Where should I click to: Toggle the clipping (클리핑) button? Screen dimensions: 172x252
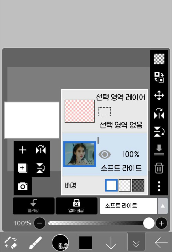(34, 206)
